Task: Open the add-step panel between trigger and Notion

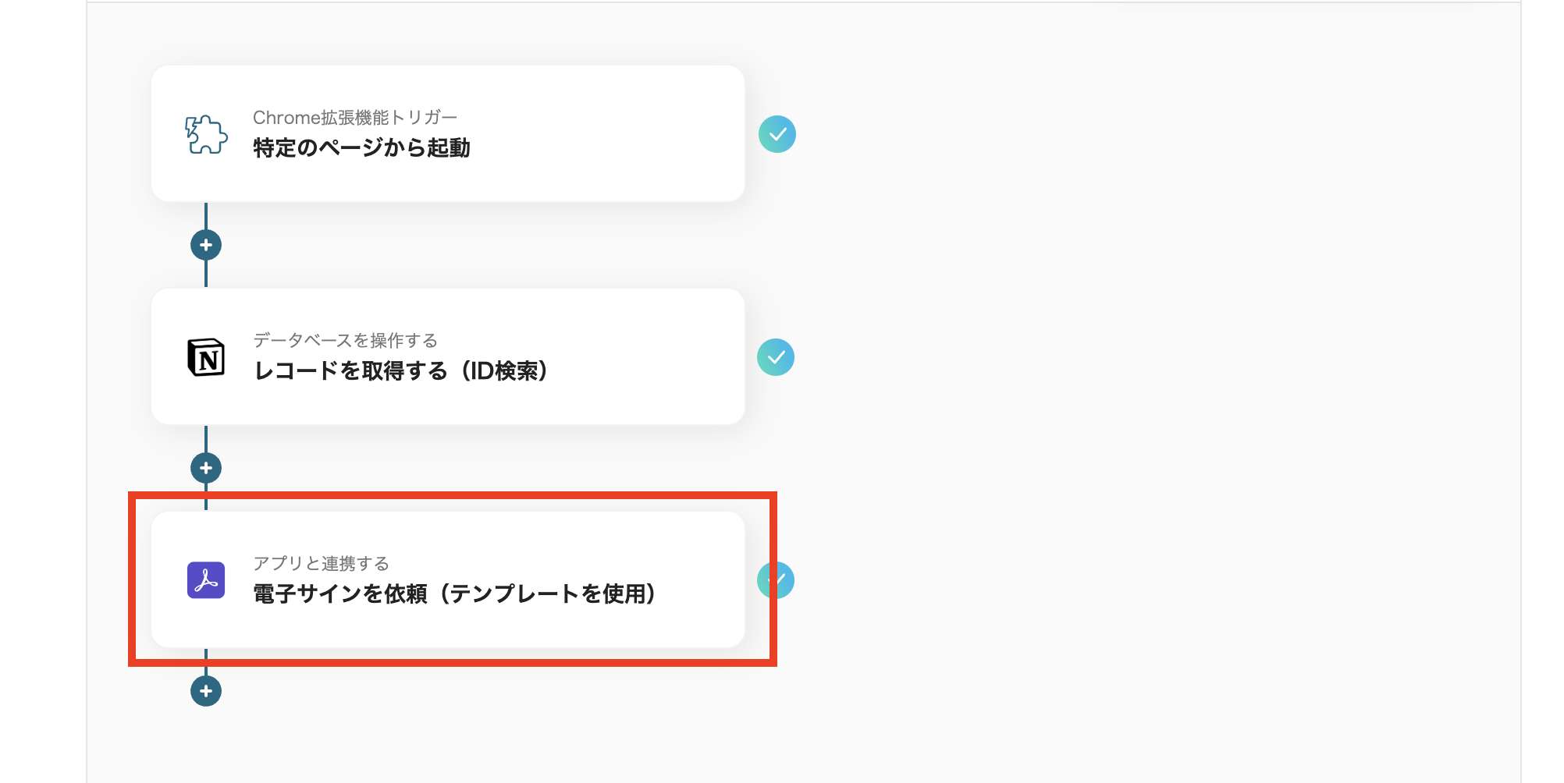Action: [206, 244]
